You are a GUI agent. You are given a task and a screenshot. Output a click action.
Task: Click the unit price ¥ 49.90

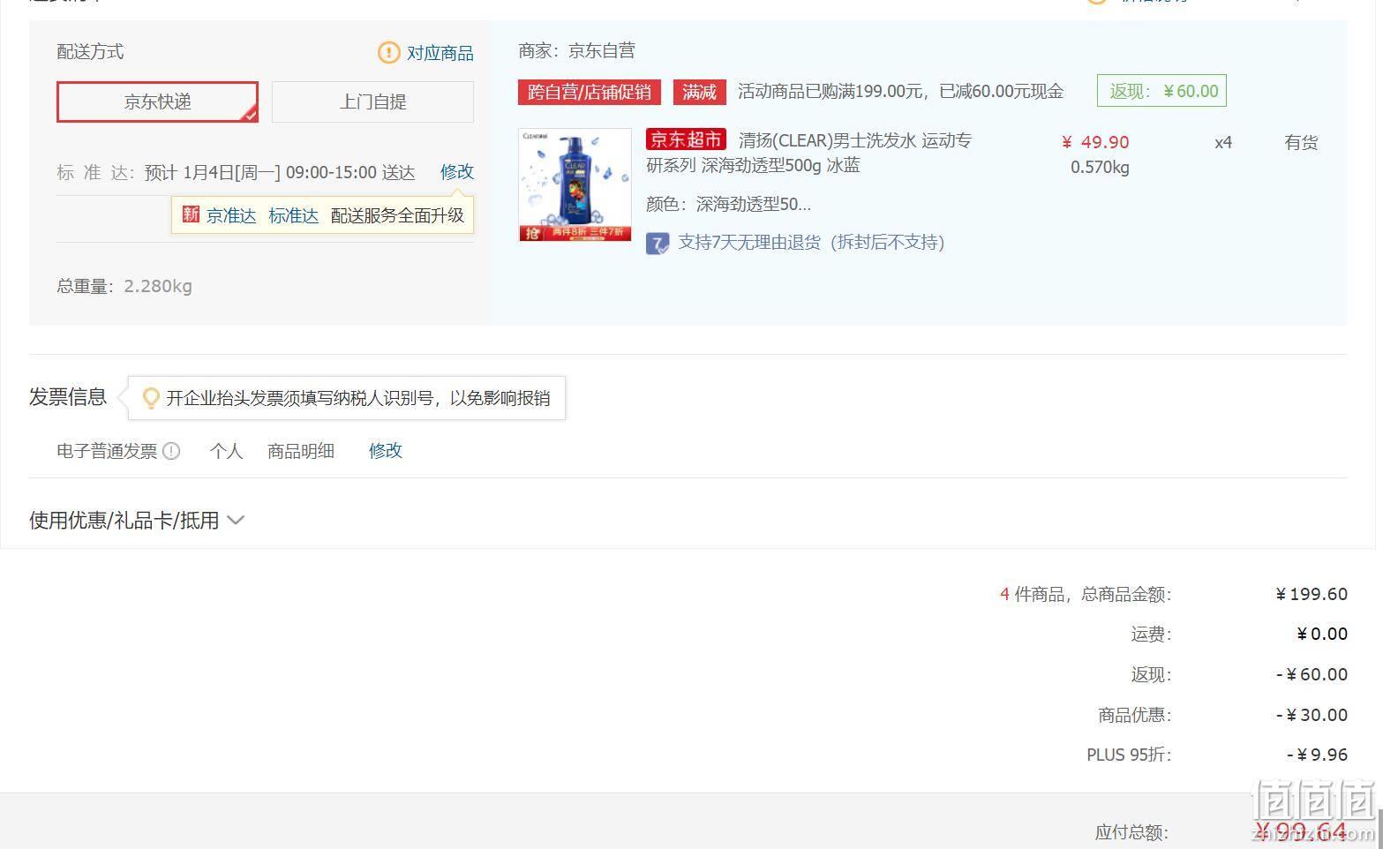tap(1095, 142)
